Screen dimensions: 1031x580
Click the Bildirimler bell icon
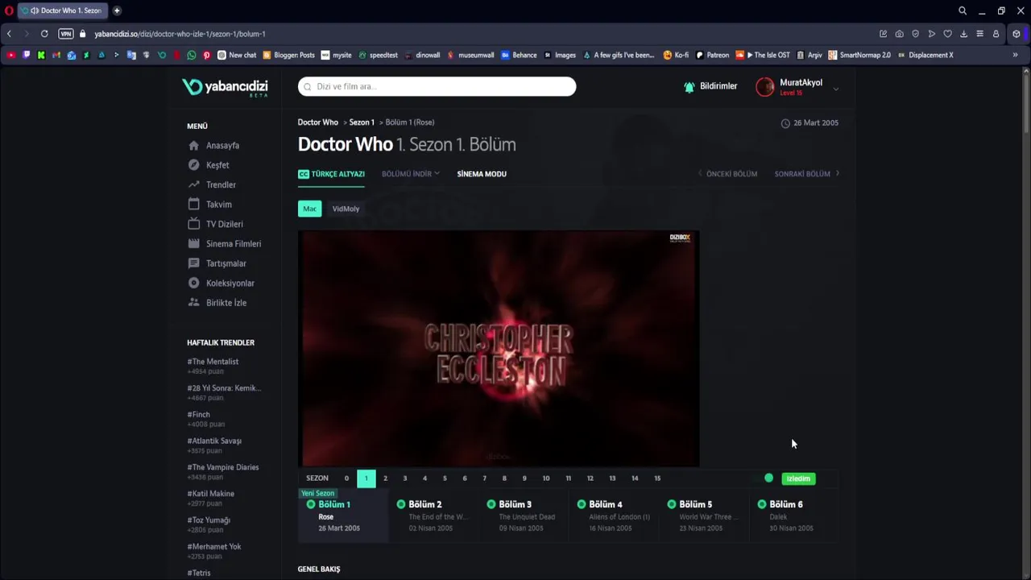[689, 86]
